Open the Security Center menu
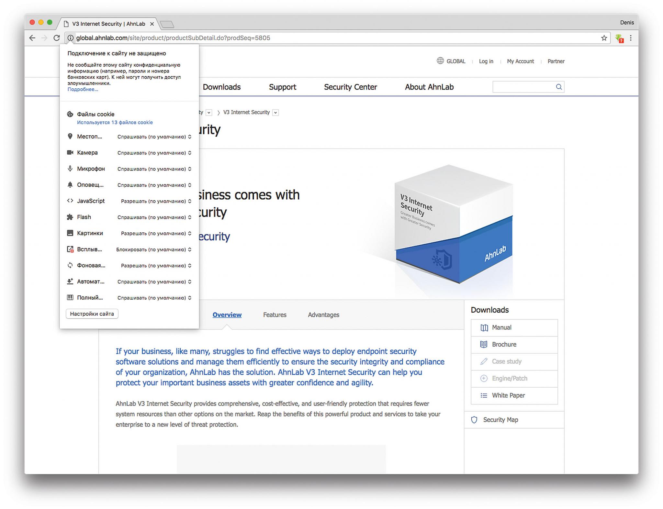The width and height of the screenshot is (663, 509). pos(350,87)
